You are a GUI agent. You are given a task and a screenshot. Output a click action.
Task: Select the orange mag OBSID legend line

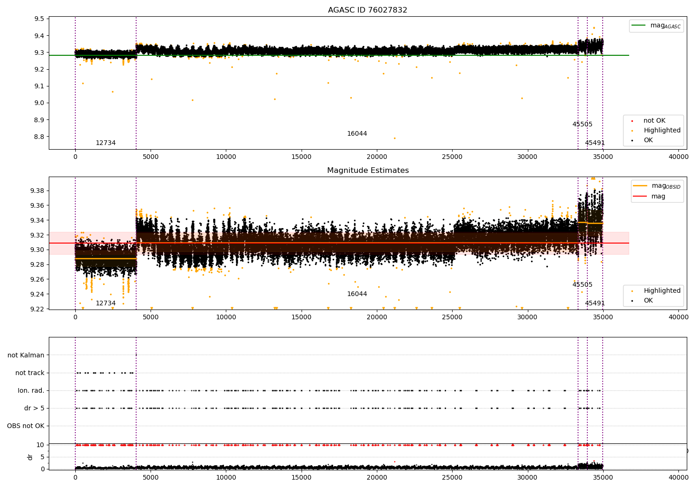640,186
